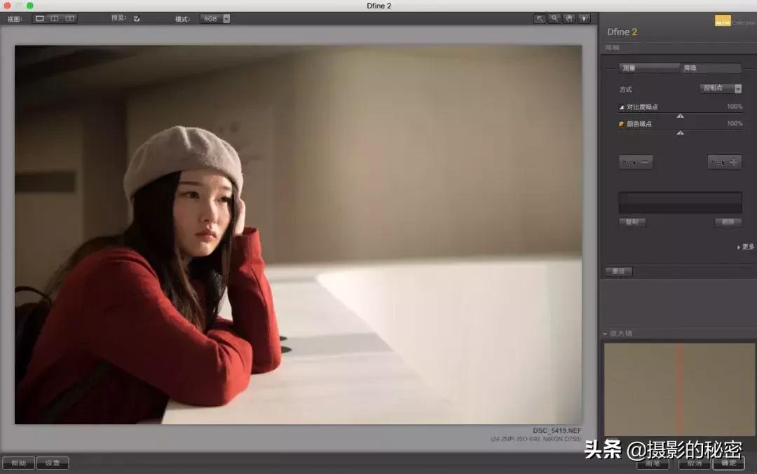Image resolution: width=757 pixels, height=474 pixels.
Task: Click the 删除 delete button
Action: point(728,222)
